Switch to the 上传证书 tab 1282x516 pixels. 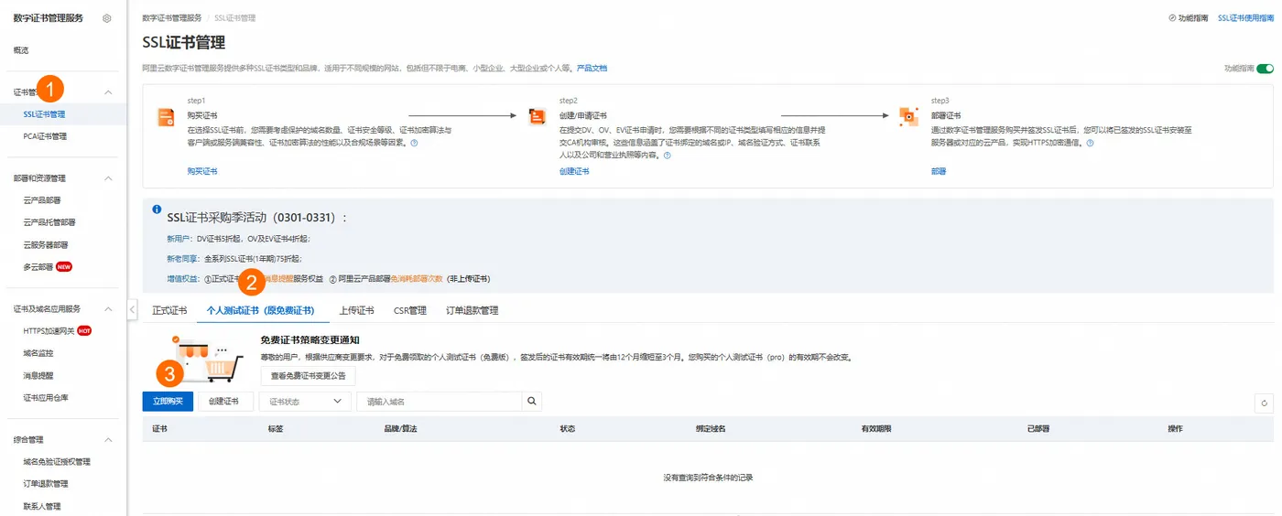(x=356, y=310)
